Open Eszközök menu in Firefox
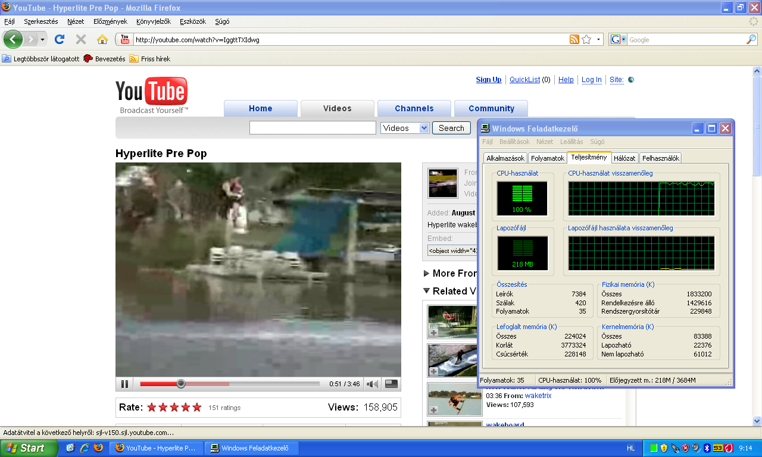 193,21
